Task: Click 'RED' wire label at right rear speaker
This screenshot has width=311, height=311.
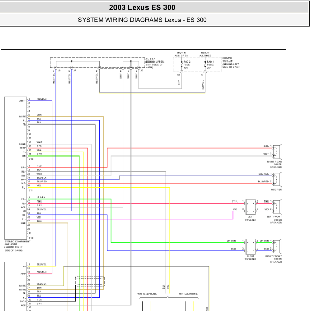Action: click(266, 146)
